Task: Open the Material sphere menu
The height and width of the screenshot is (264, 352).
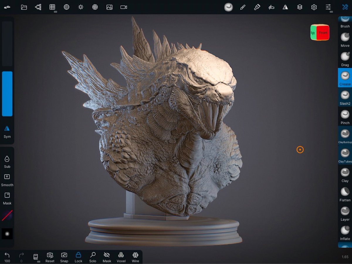Action: coord(67,7)
